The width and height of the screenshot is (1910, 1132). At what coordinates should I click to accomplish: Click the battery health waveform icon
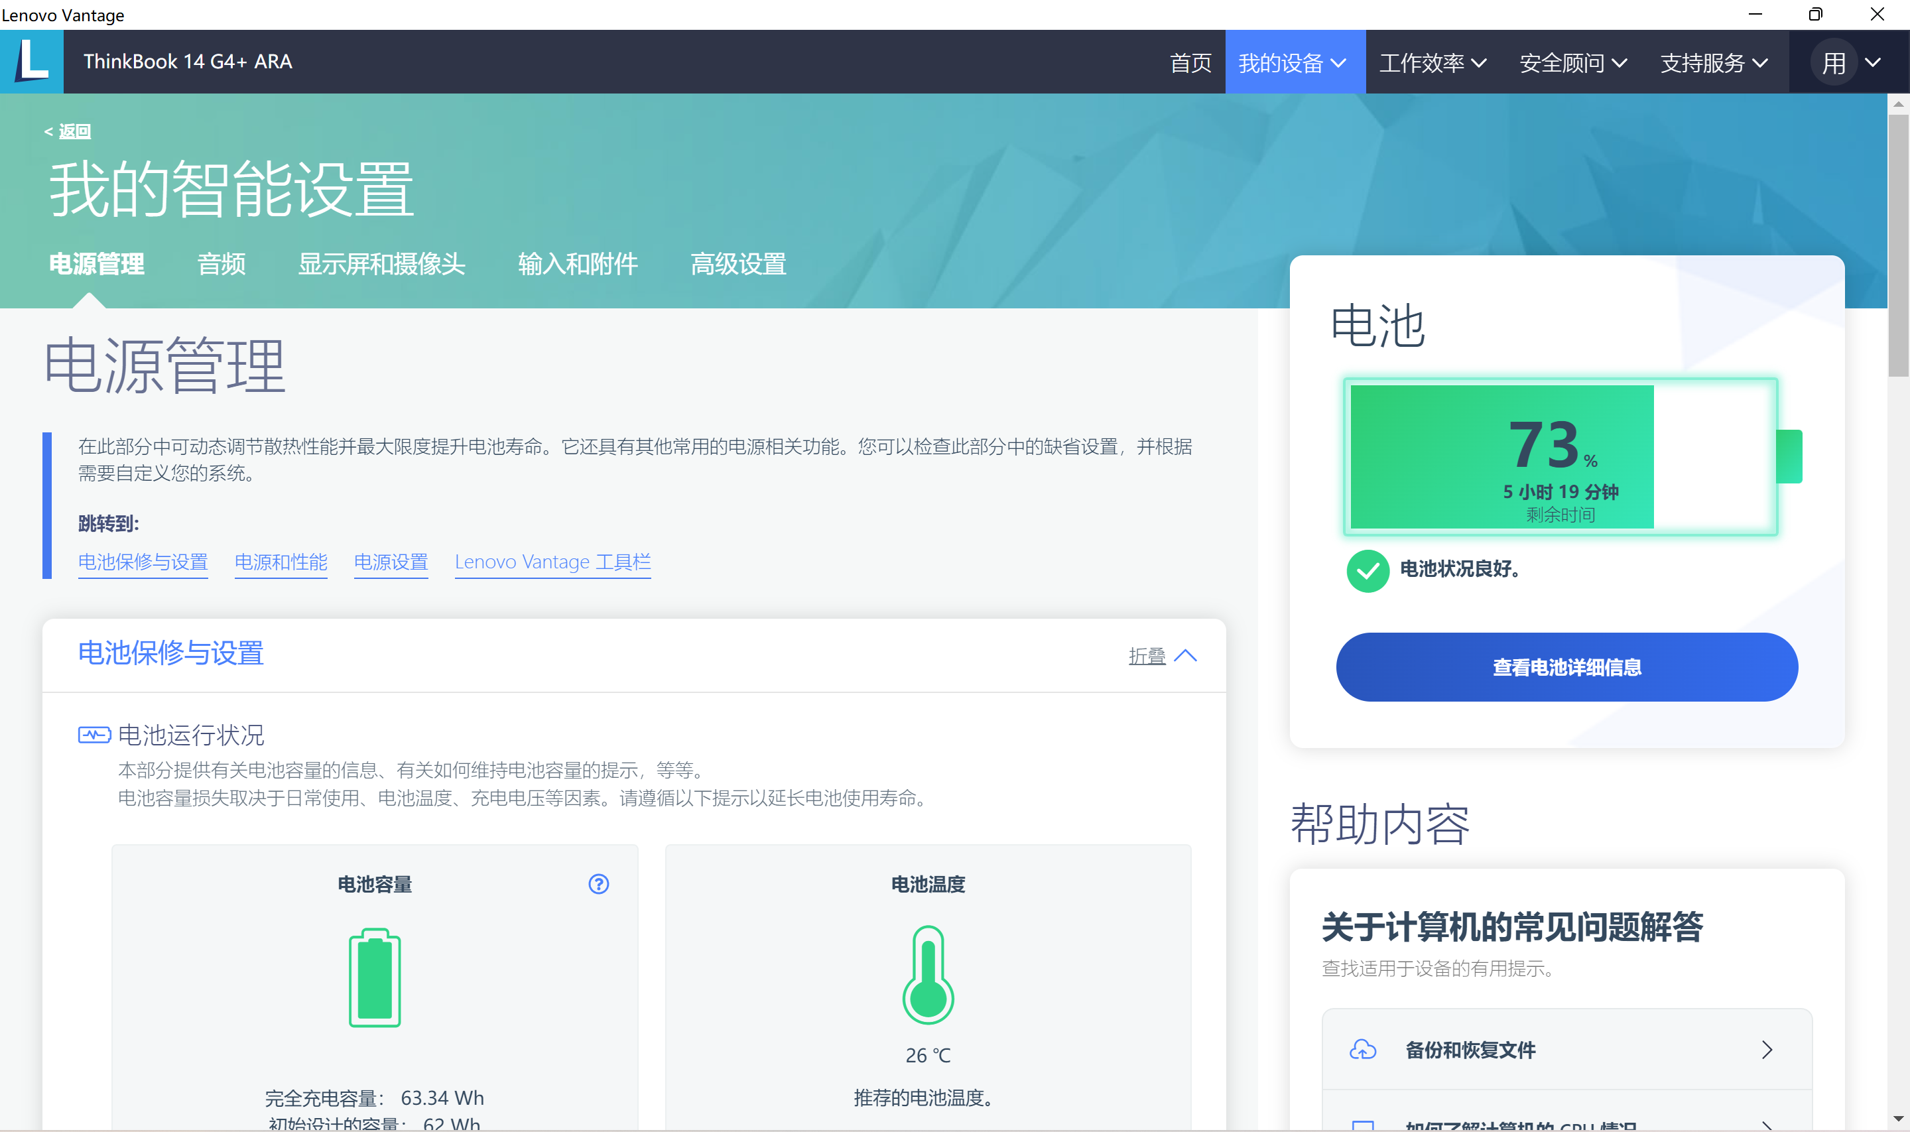pyautogui.click(x=95, y=735)
